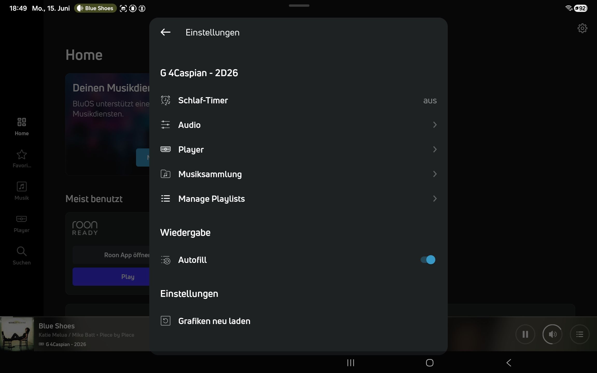This screenshot has width=597, height=373.
Task: Click the player name G 4Caspian - 2D26 in bottom bar
Action: 66,344
